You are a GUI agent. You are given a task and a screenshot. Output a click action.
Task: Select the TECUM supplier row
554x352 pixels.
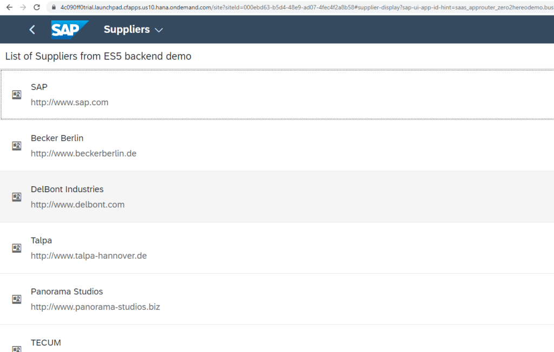pyautogui.click(x=46, y=343)
